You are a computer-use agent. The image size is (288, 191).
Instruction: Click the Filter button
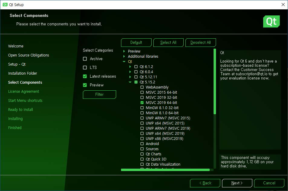point(99,95)
